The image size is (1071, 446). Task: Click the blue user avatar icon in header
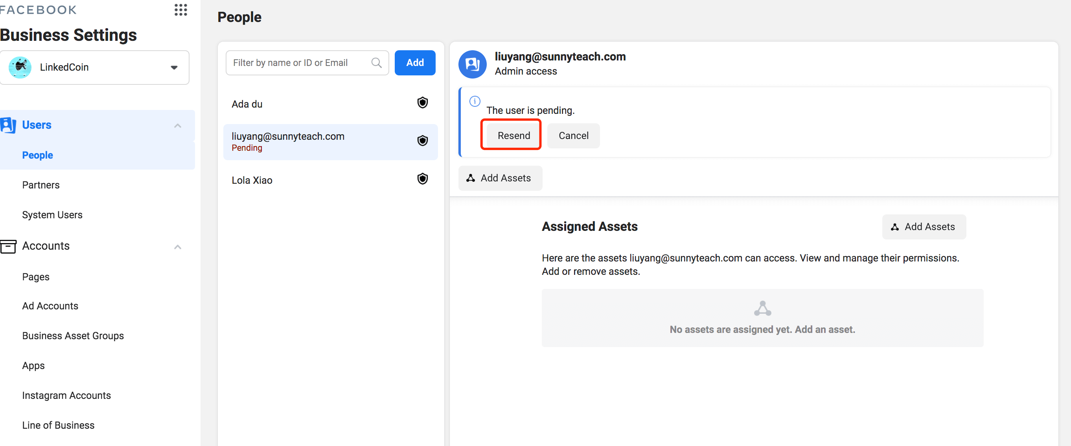pos(472,64)
